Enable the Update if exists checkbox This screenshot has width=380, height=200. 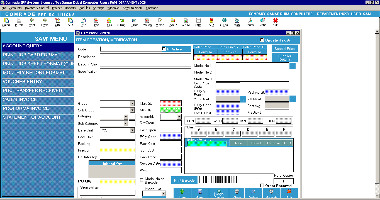click(261, 40)
